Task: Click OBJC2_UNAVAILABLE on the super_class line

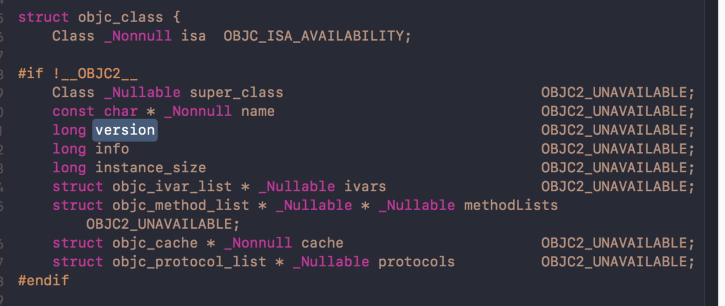Action: 614,92
